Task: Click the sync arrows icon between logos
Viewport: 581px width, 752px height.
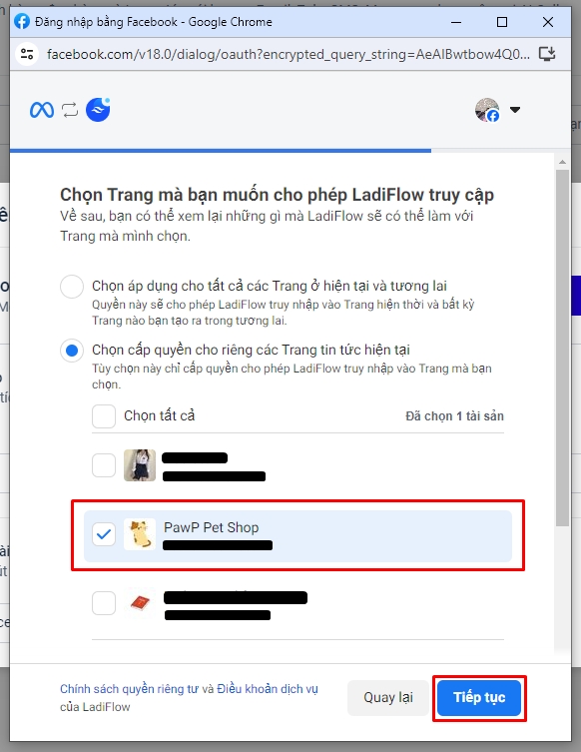Action: click(70, 110)
